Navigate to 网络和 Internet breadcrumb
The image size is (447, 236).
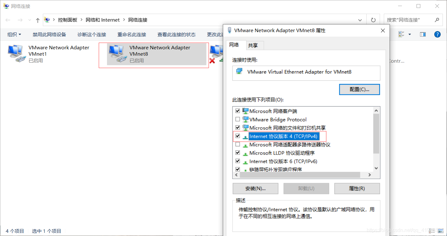[x=103, y=20]
